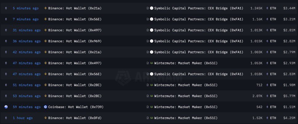Viewport: 298px width, 124px height.
Task: Click the Binance logo beside Hot Wallet (0xDFd)
Action: tap(46, 118)
